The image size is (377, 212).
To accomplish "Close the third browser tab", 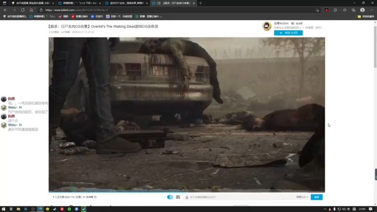I will coord(147,3).
